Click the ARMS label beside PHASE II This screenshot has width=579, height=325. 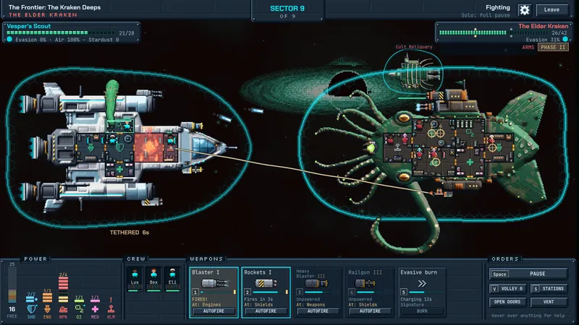point(528,47)
